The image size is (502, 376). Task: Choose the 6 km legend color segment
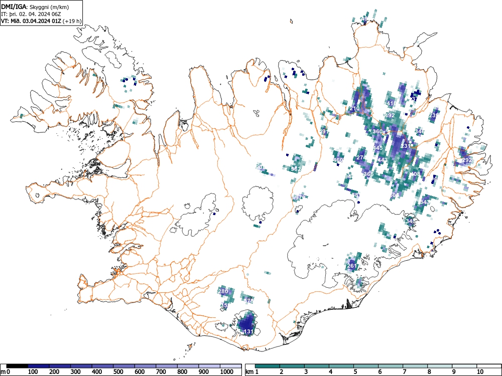click(x=391, y=366)
